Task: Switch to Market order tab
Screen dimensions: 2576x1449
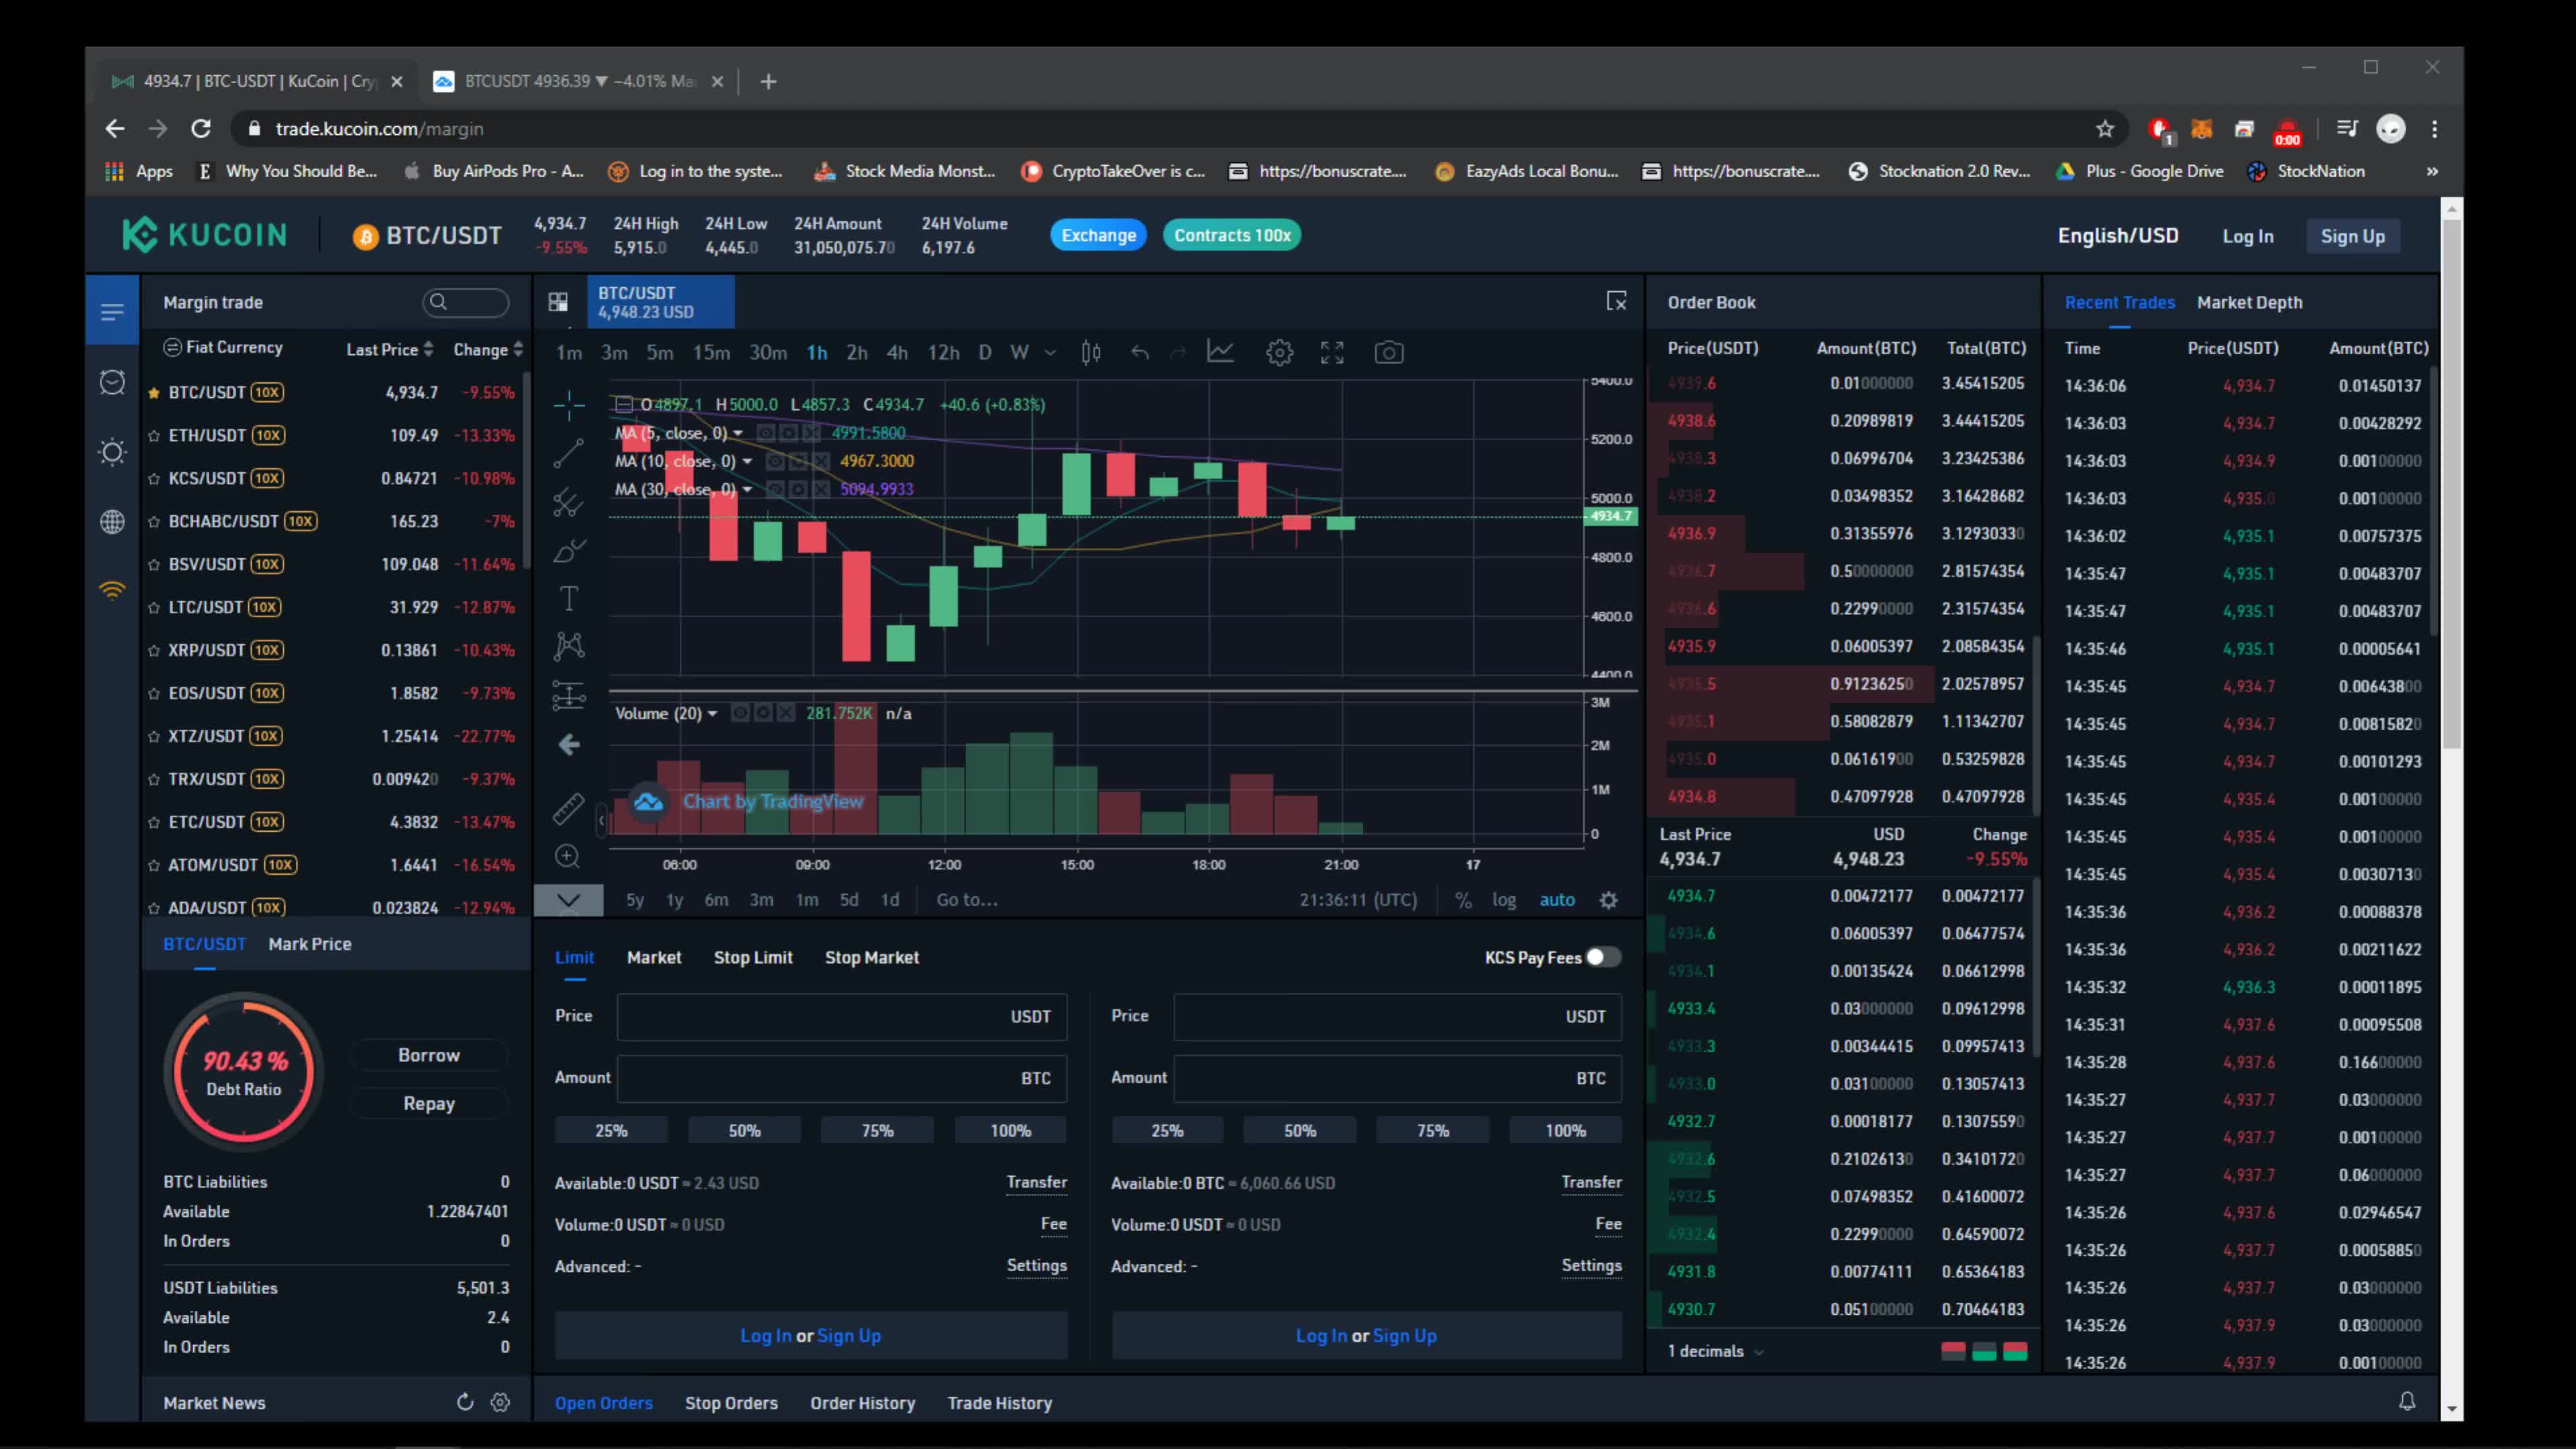Action: tap(654, 957)
